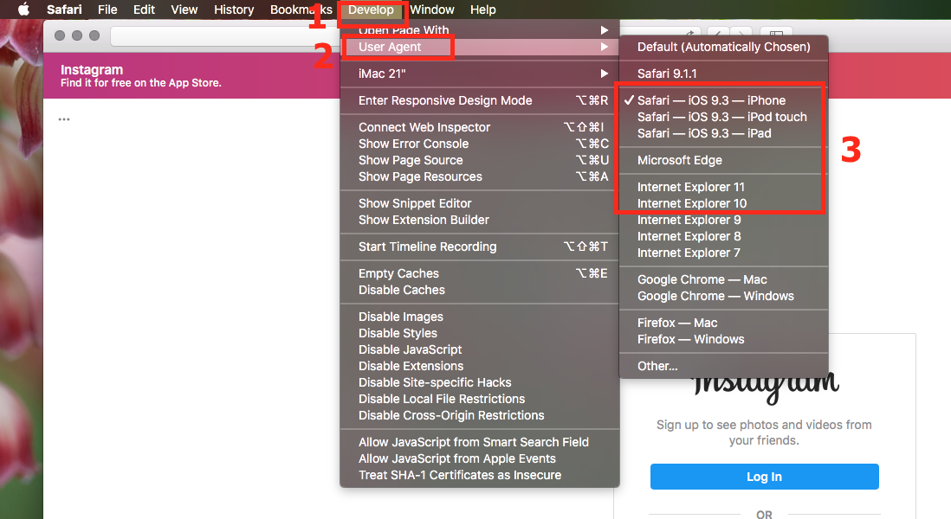The width and height of the screenshot is (951, 519).
Task: Open the Help menu
Action: tap(482, 10)
